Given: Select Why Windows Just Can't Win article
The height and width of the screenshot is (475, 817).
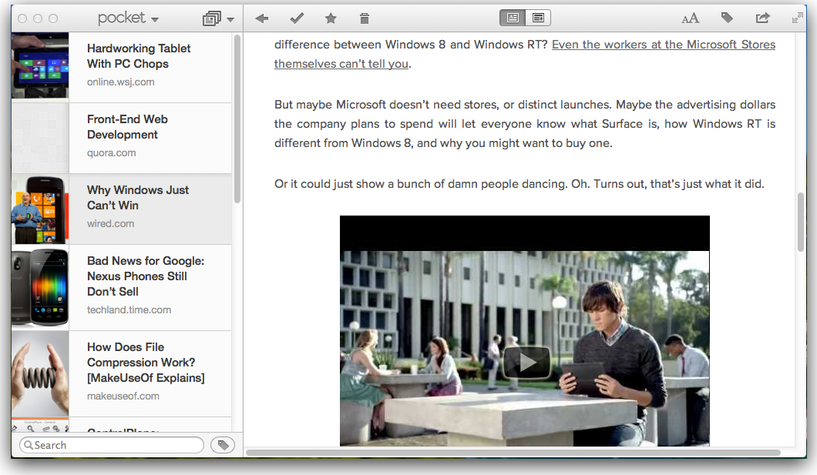Looking at the screenshot, I should (x=122, y=209).
